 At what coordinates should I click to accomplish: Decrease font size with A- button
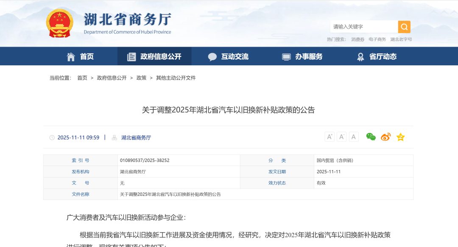pos(342,137)
